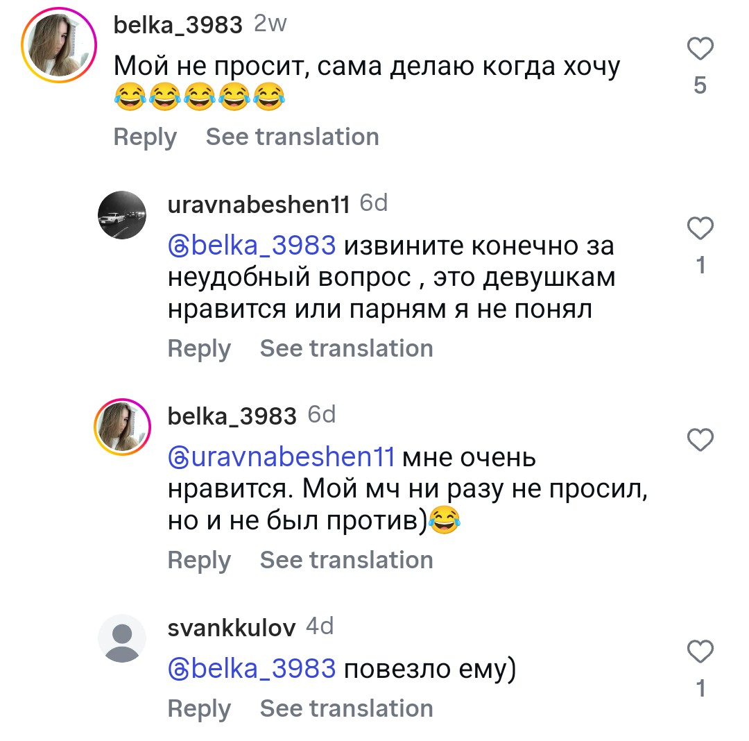See translation of uravnabeshen11's reply
The height and width of the screenshot is (741, 749).
346,348
